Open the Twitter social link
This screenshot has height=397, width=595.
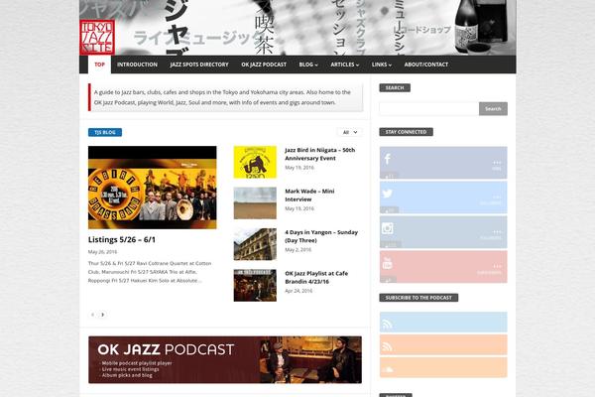tap(443, 198)
